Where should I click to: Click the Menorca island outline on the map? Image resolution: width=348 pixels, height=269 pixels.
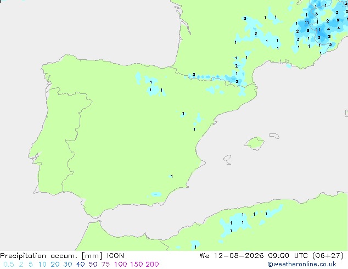pyautogui.click(x=274, y=136)
